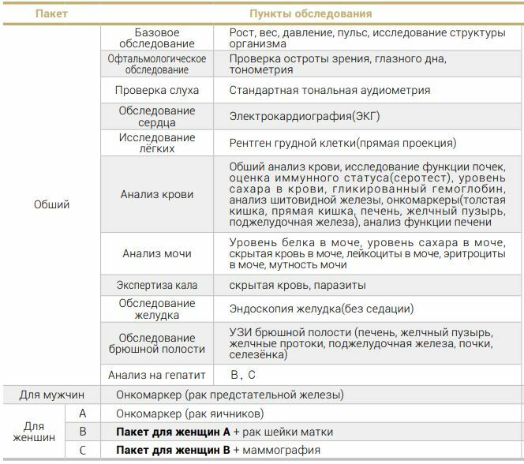Click the 'Рост, вес, давление, пульс' description

367,38
